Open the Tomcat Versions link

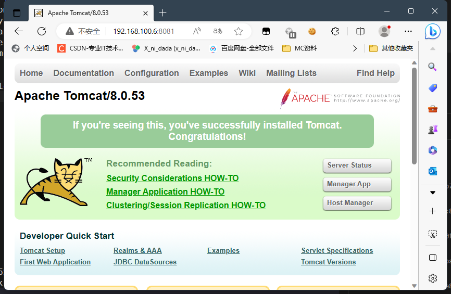[x=329, y=262]
